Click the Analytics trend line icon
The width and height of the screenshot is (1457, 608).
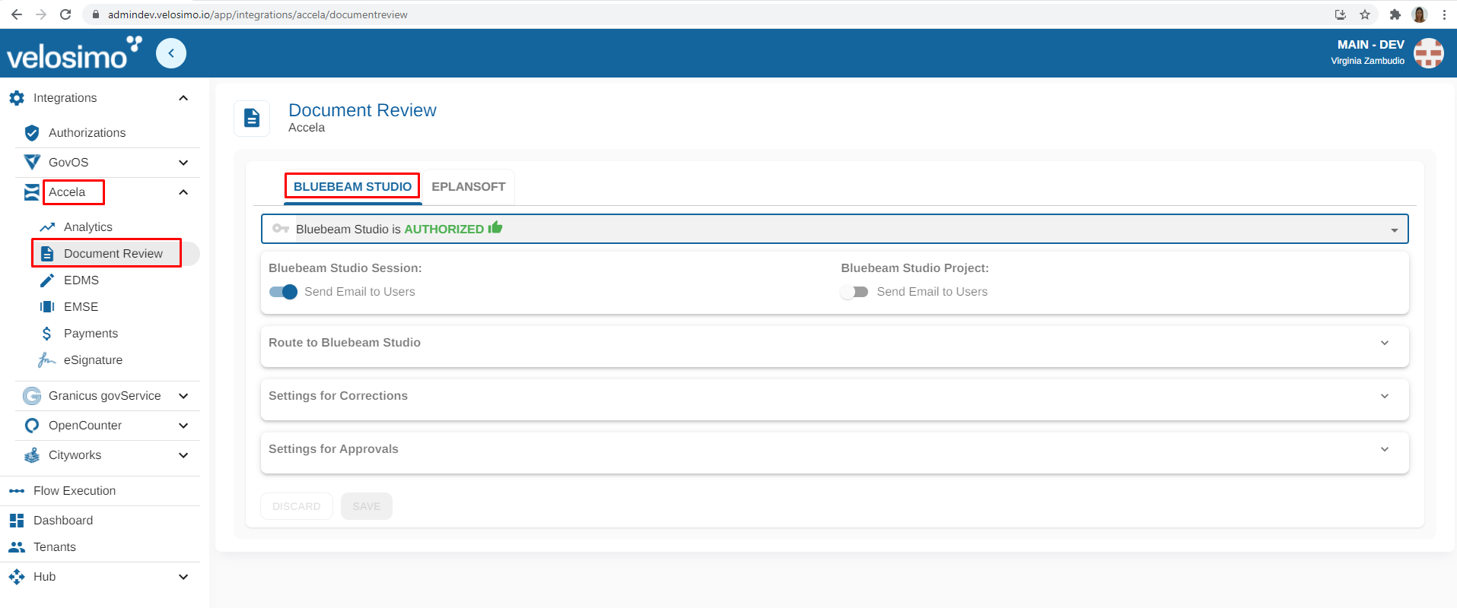click(47, 227)
